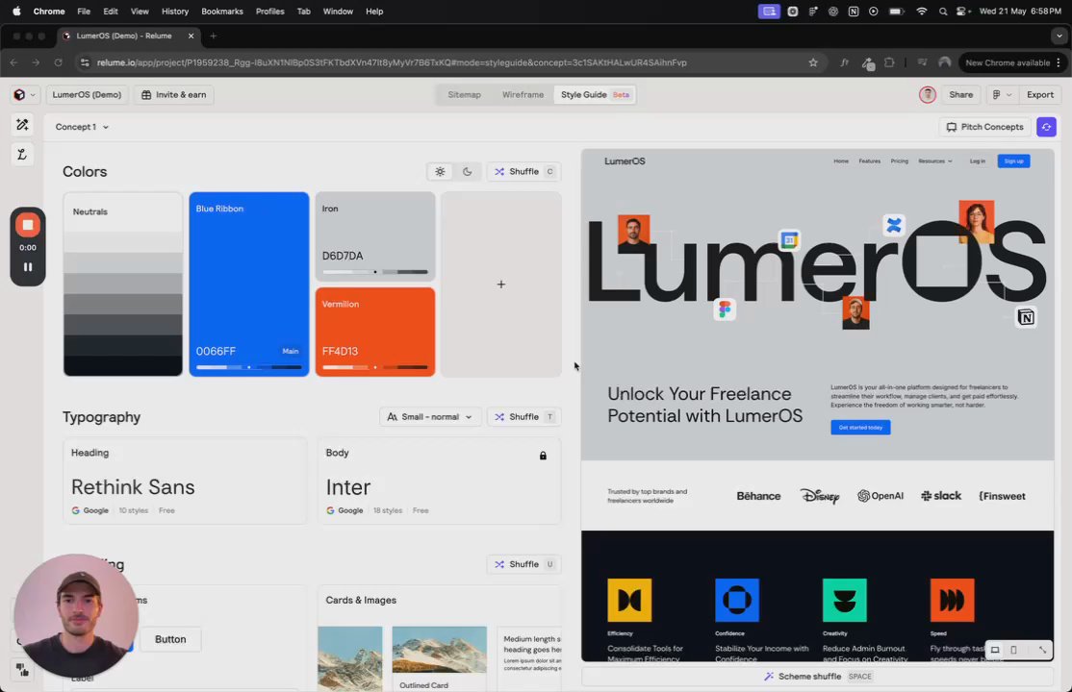Shuffle the UI styling section
1072x692 pixels.
[x=523, y=564]
